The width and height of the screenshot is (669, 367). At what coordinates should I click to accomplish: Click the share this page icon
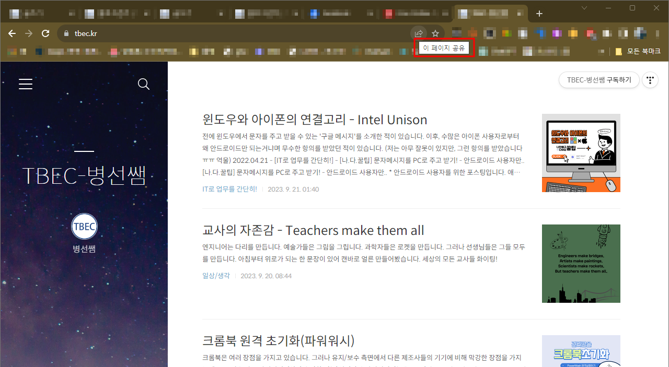419,33
